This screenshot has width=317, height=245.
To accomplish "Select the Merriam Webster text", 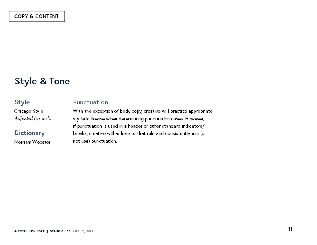I will (x=32, y=142).
